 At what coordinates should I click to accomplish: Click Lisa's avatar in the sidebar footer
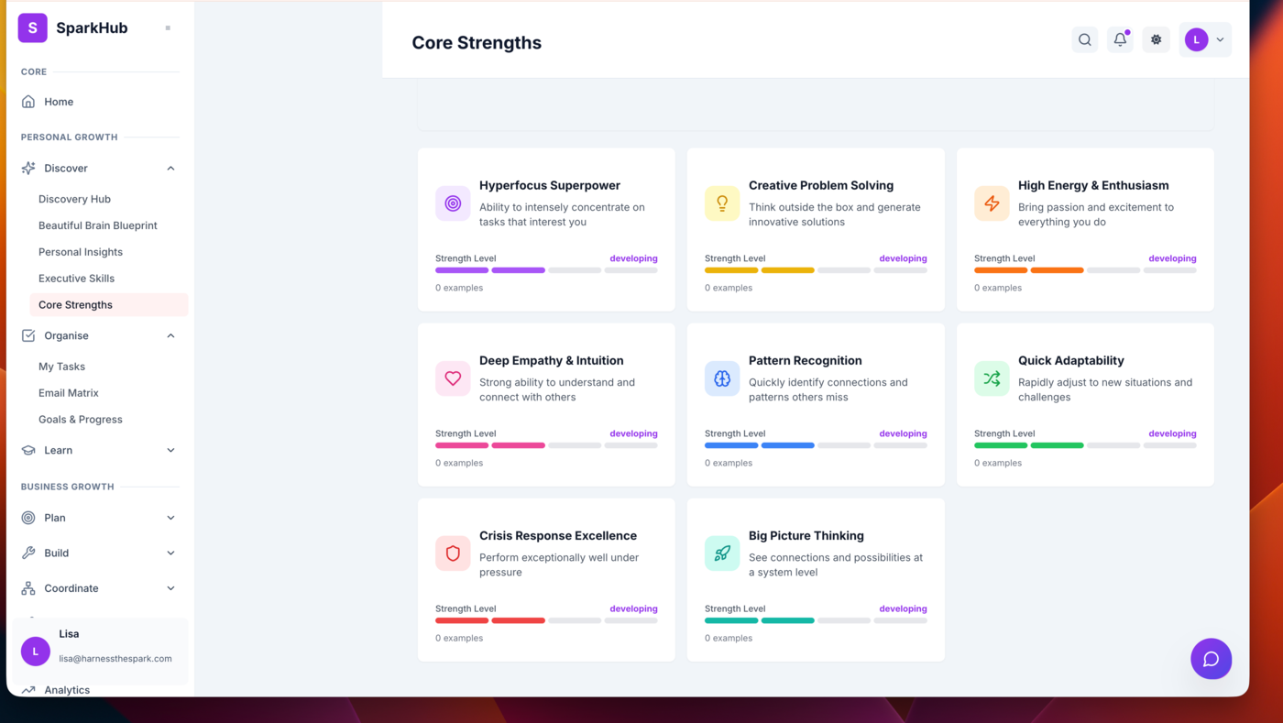click(x=36, y=652)
